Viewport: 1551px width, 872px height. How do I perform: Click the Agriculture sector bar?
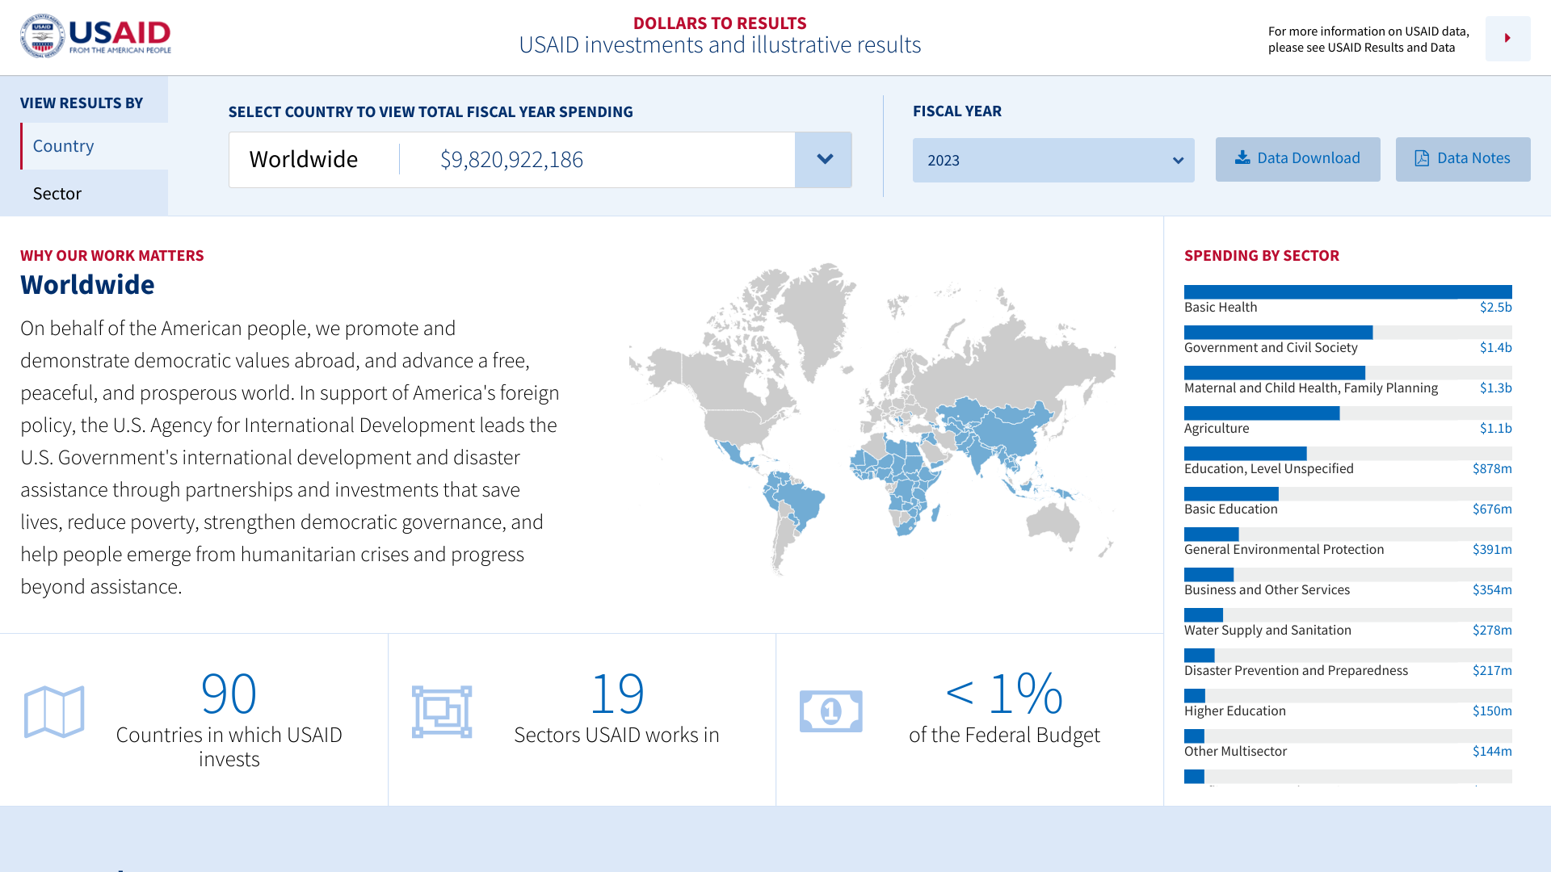click(x=1261, y=413)
